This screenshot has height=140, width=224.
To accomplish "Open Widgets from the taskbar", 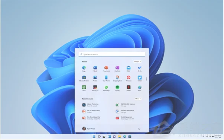I will 109,137.
